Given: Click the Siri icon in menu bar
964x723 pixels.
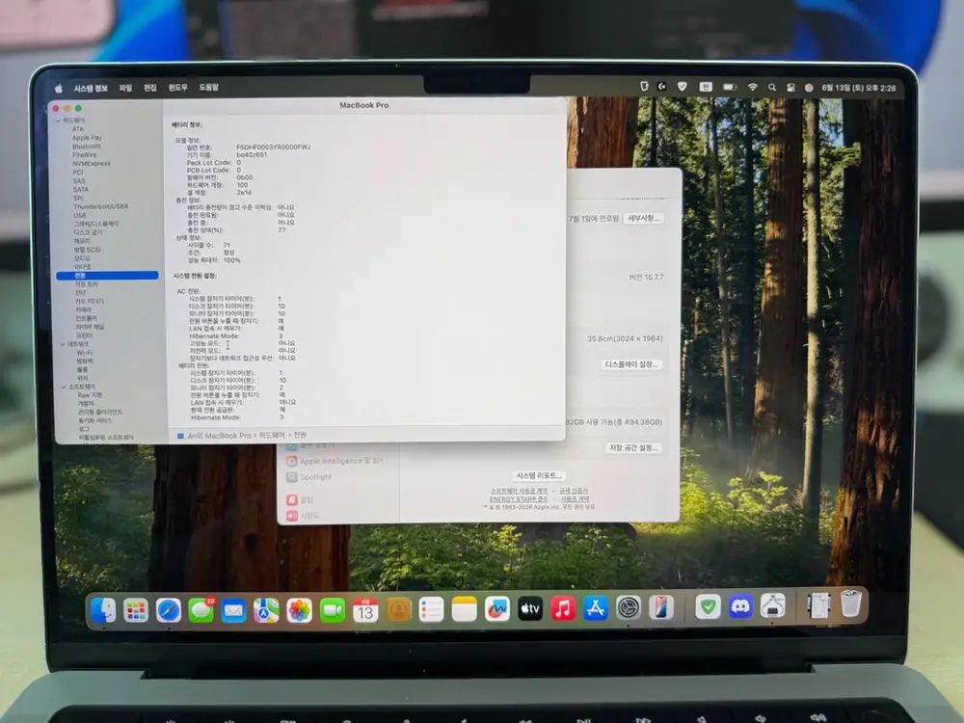Looking at the screenshot, I should coord(809,88).
